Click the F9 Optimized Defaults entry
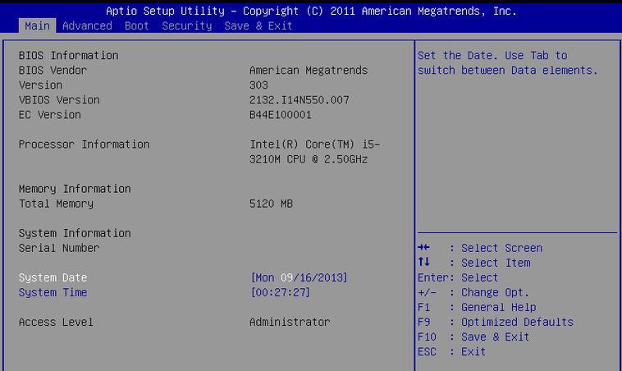The width and height of the screenshot is (622, 371). point(496,322)
